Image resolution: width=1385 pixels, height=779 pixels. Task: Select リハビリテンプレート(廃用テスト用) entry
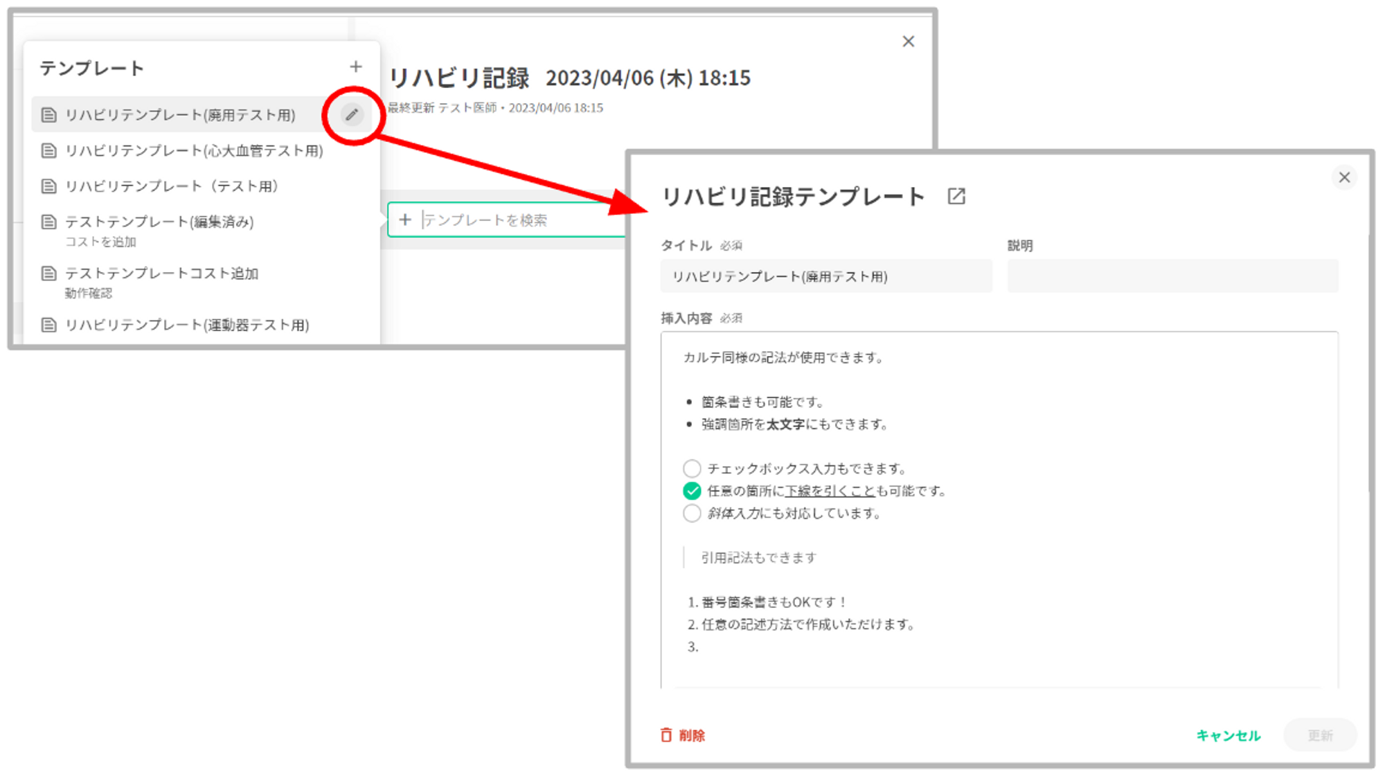point(201,115)
